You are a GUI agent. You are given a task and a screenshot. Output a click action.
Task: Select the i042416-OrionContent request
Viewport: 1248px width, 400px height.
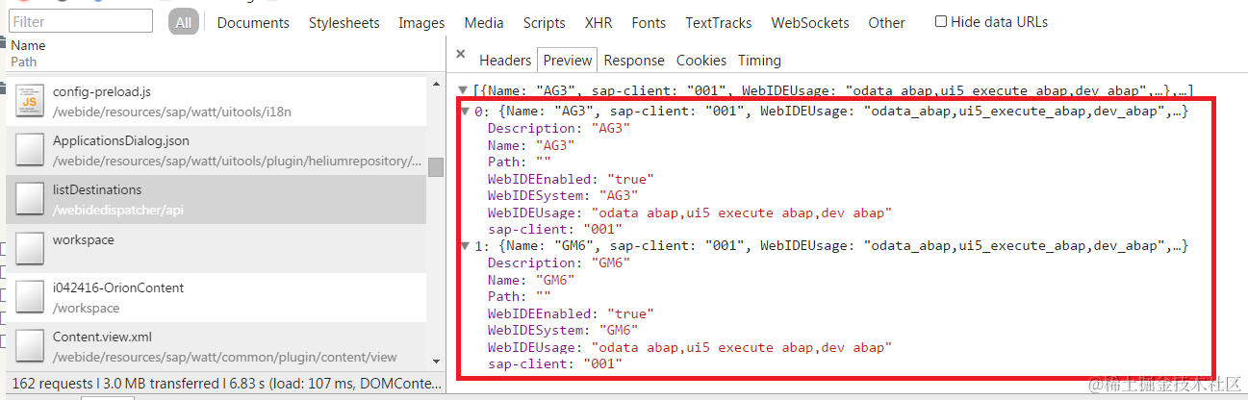[x=216, y=297]
